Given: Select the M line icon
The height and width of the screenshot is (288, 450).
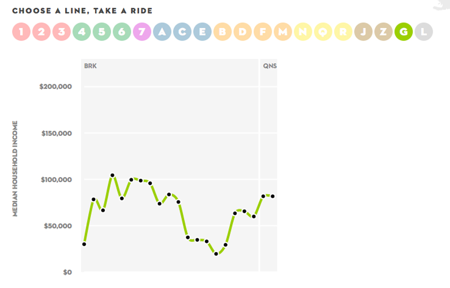Looking at the screenshot, I should [283, 32].
